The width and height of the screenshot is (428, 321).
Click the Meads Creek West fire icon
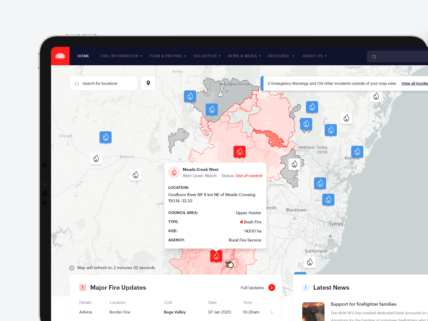point(174,173)
